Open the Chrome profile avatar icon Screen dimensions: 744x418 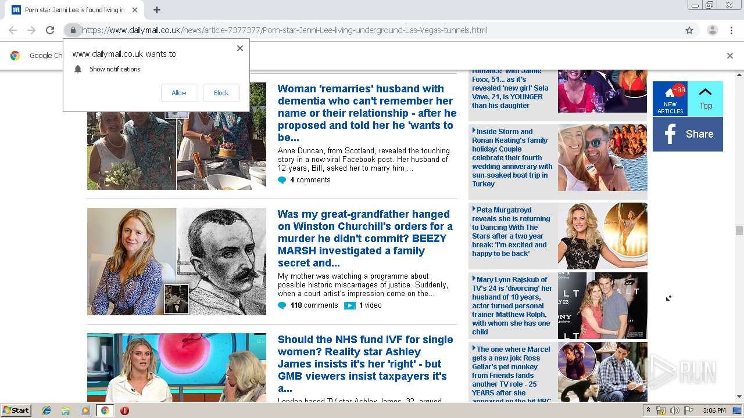(712, 30)
